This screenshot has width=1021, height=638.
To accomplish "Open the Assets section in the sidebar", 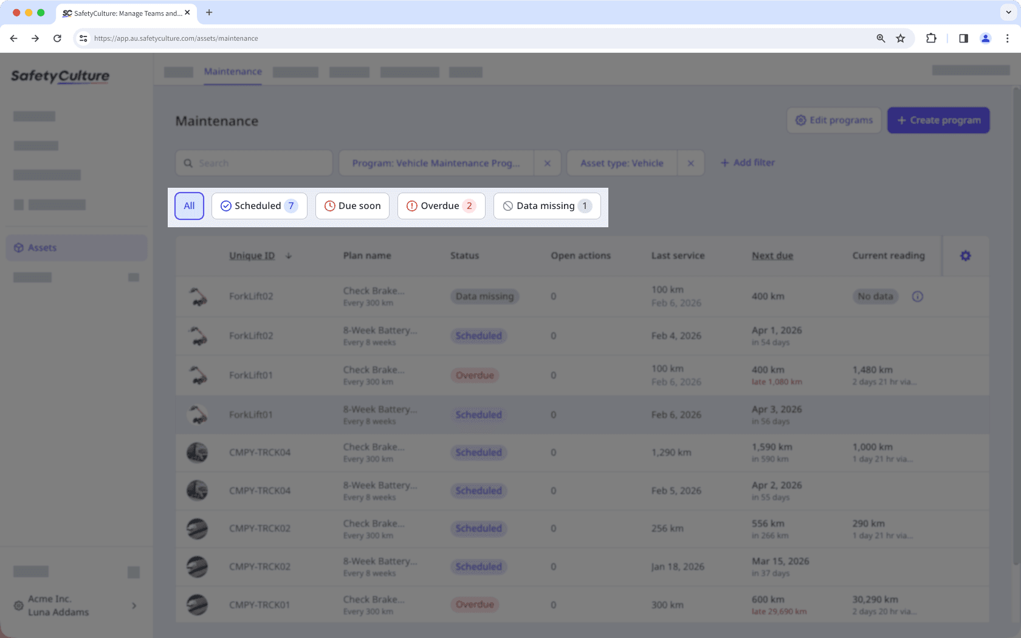I will pos(41,247).
